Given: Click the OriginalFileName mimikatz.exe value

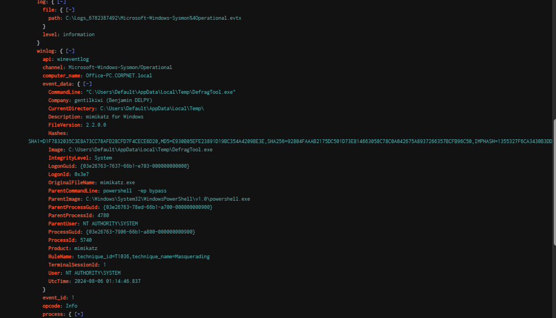Looking at the screenshot, I should pos(114,183).
